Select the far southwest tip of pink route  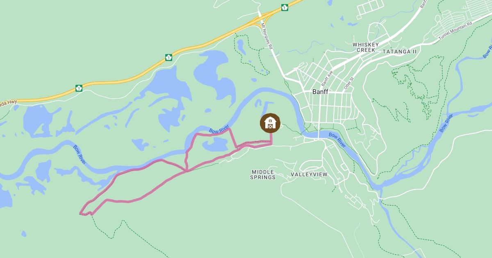(x=80, y=213)
